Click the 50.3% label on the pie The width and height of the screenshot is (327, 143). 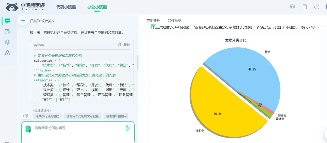click(x=218, y=114)
